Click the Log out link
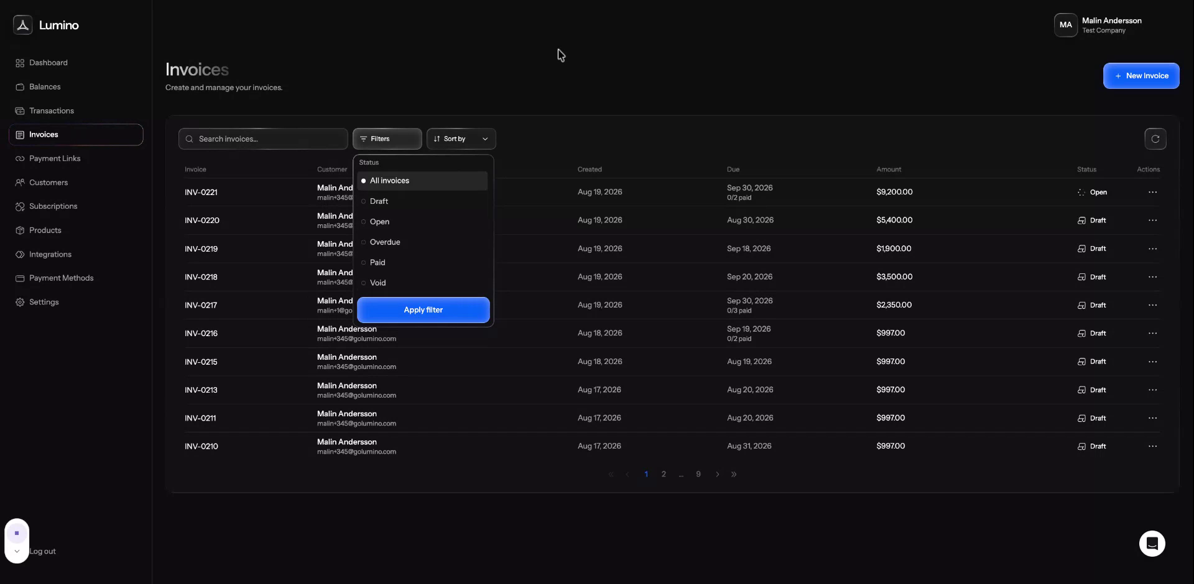The height and width of the screenshot is (584, 1194). [42, 552]
